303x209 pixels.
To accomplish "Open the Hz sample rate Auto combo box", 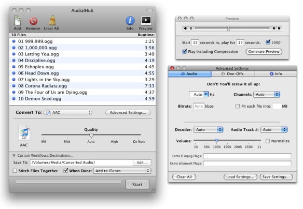I will pyautogui.click(x=199, y=94).
